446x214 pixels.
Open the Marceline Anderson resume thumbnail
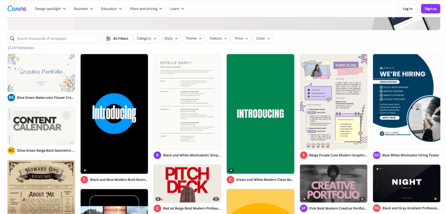coord(333,102)
